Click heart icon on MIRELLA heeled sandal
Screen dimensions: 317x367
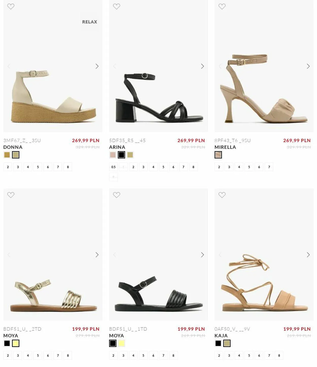(x=222, y=6)
